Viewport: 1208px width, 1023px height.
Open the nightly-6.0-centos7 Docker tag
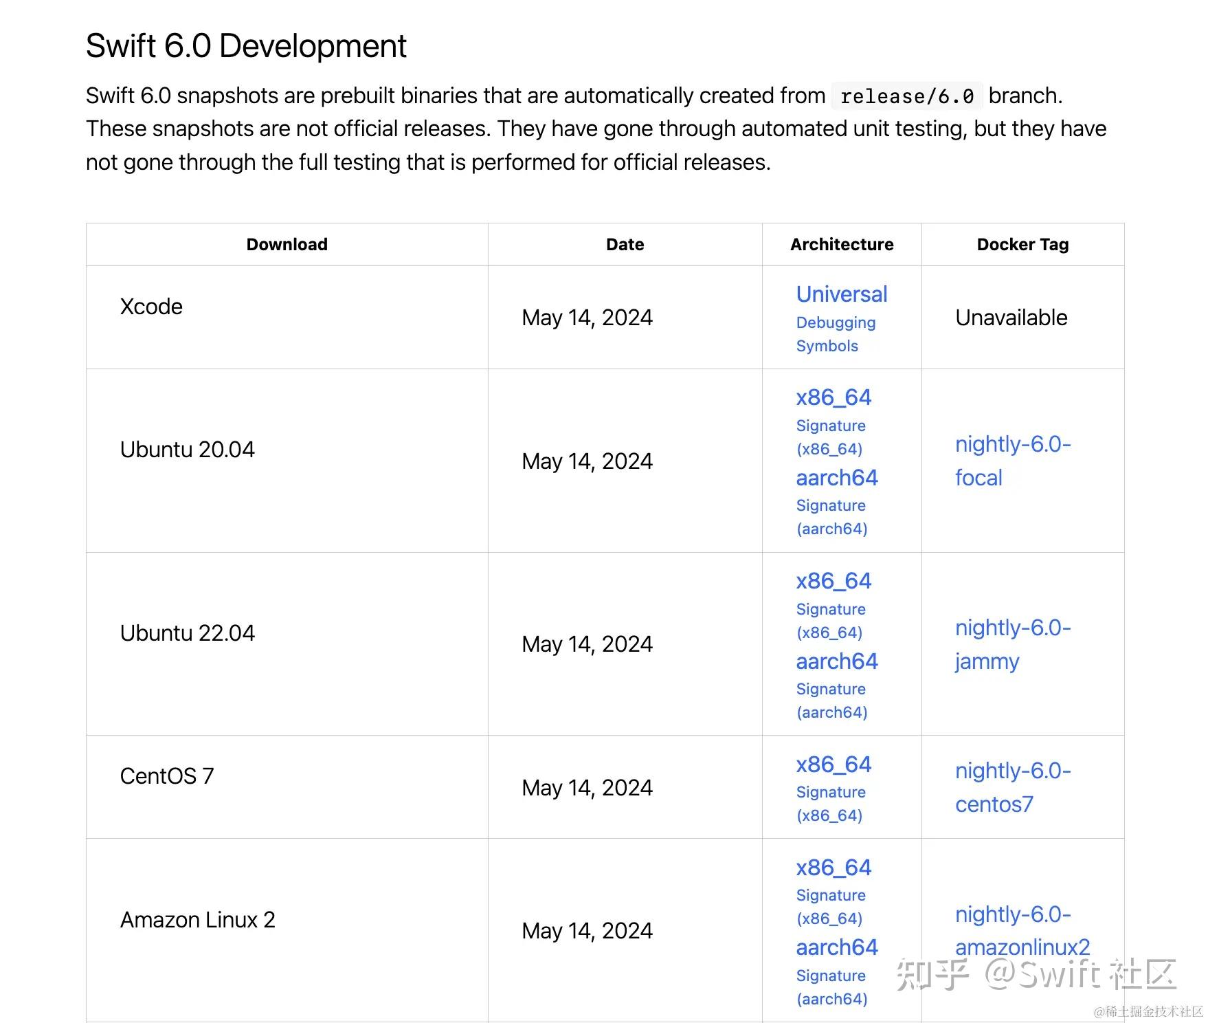(x=1013, y=787)
